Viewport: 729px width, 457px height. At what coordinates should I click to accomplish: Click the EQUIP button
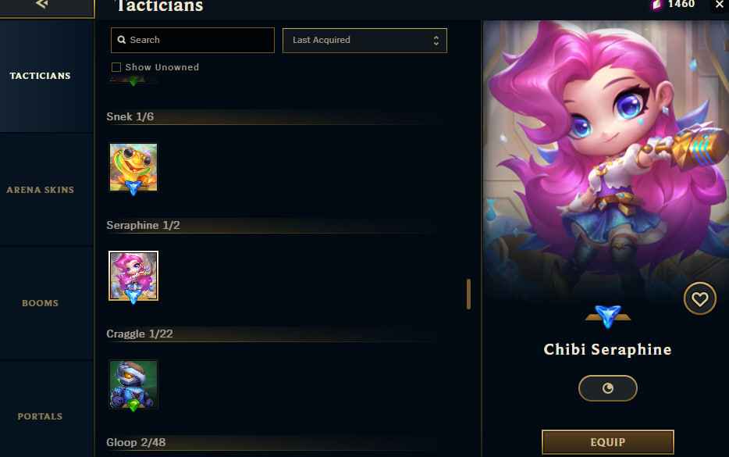click(x=608, y=442)
